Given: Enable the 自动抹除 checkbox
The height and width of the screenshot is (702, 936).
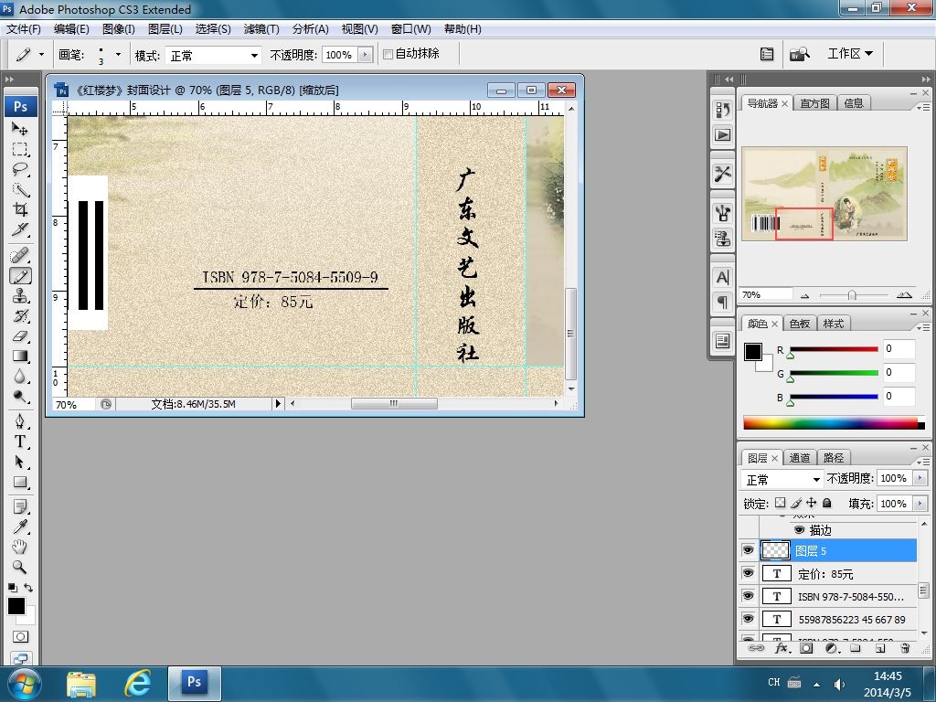Looking at the screenshot, I should (x=388, y=54).
